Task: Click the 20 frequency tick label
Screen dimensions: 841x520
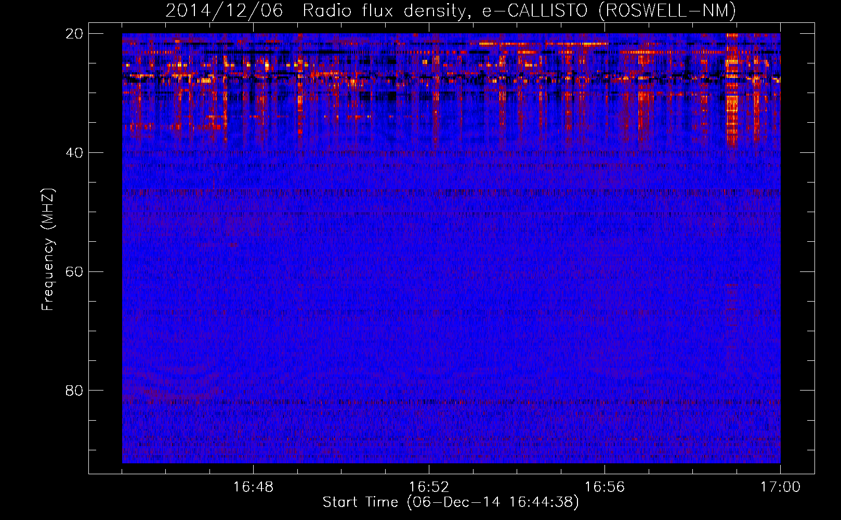Action: (x=74, y=34)
